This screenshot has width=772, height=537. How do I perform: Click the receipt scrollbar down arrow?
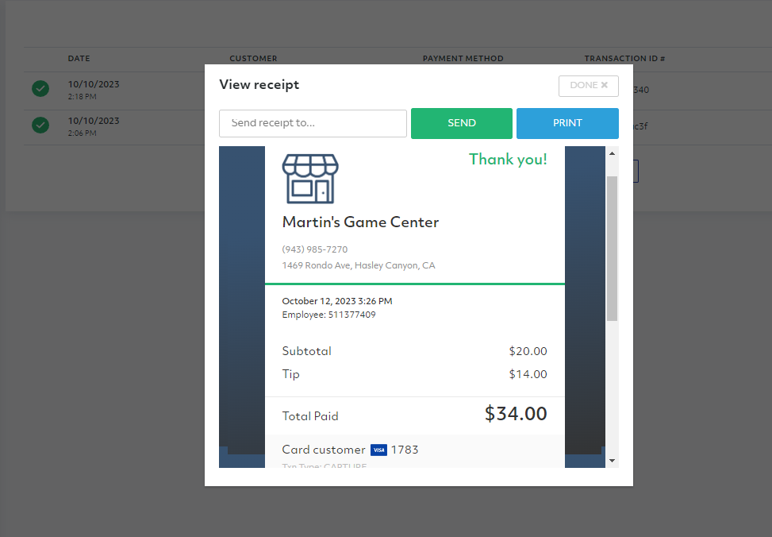click(x=612, y=461)
